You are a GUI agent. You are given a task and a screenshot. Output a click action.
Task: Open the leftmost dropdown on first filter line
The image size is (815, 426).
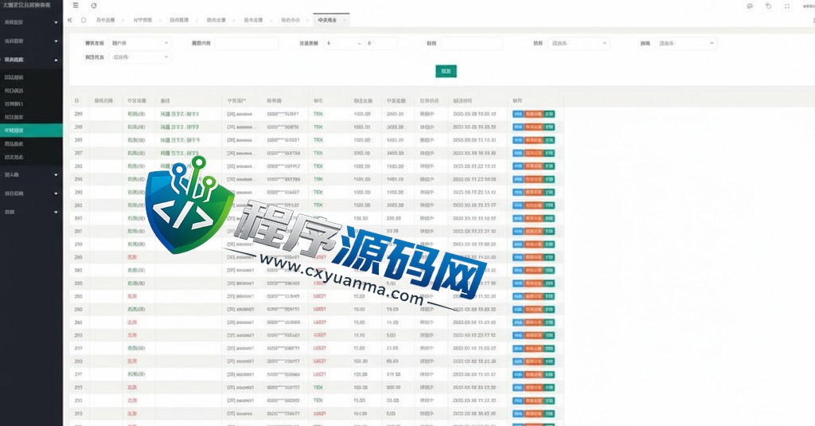[140, 43]
